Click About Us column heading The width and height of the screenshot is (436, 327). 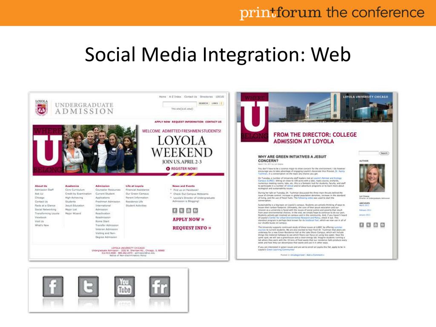point(41,186)
